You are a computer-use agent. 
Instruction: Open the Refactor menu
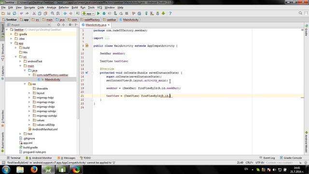coord(64,8)
